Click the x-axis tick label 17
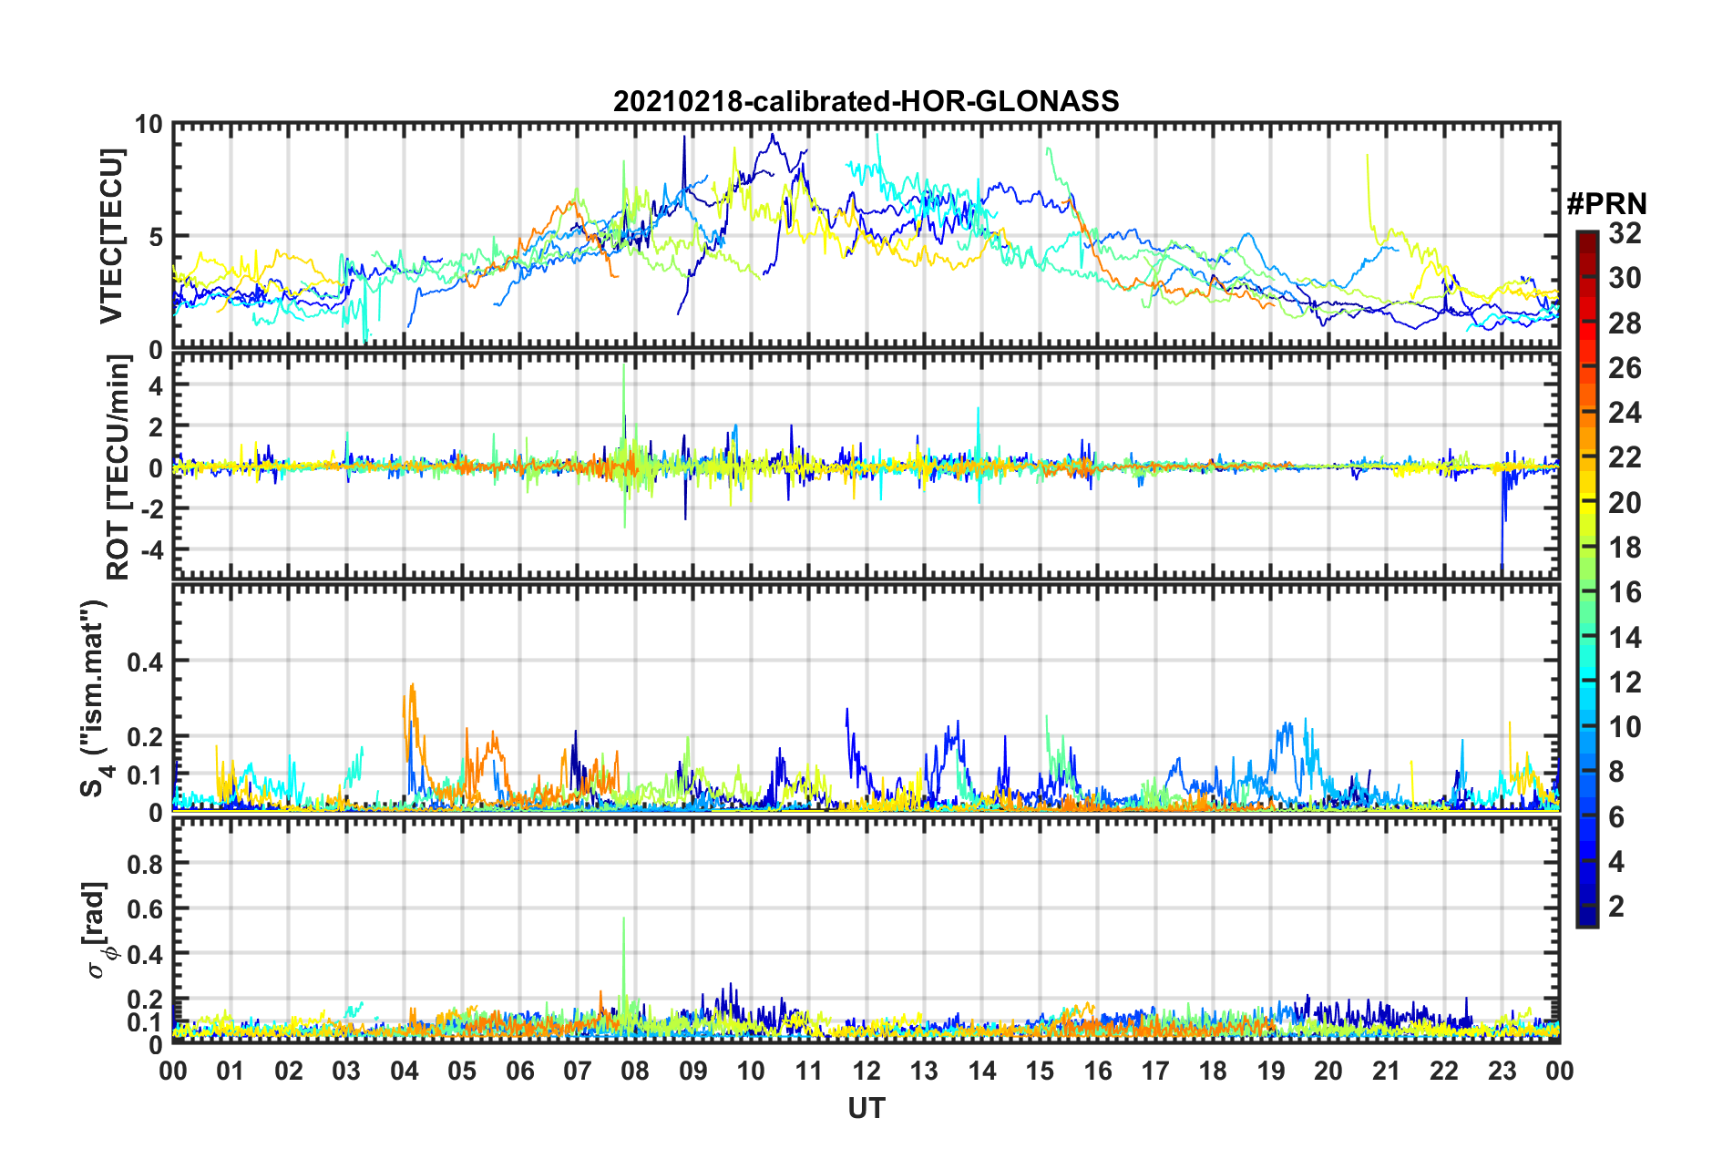Viewport: 1733px width, 1159px height. (1155, 1071)
